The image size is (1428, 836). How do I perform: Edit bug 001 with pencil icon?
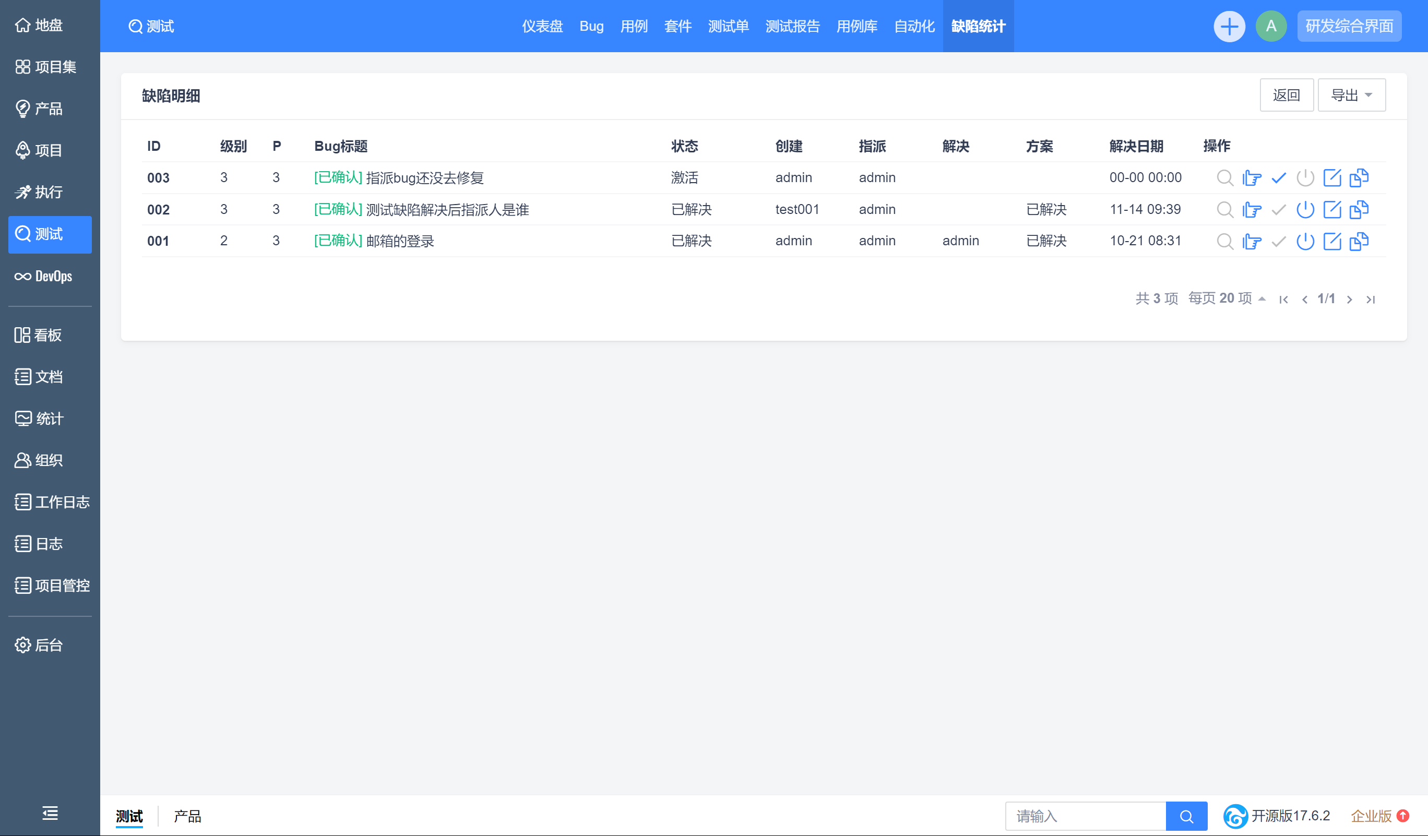point(1331,241)
